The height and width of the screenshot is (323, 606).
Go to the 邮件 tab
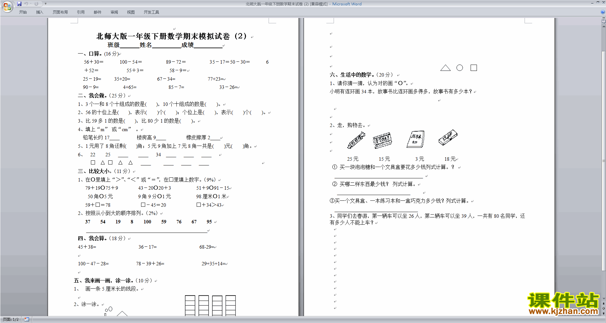point(98,12)
